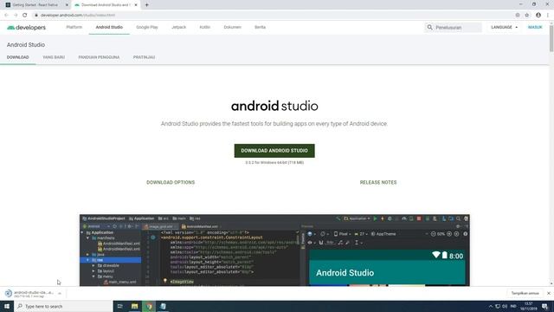Reload the current page
The width and height of the screenshot is (554, 312).
[x=25, y=16]
